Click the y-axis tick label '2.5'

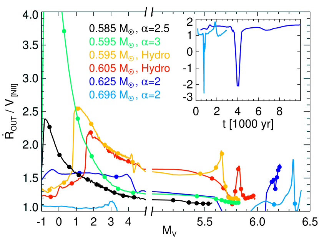click(x=30, y=112)
